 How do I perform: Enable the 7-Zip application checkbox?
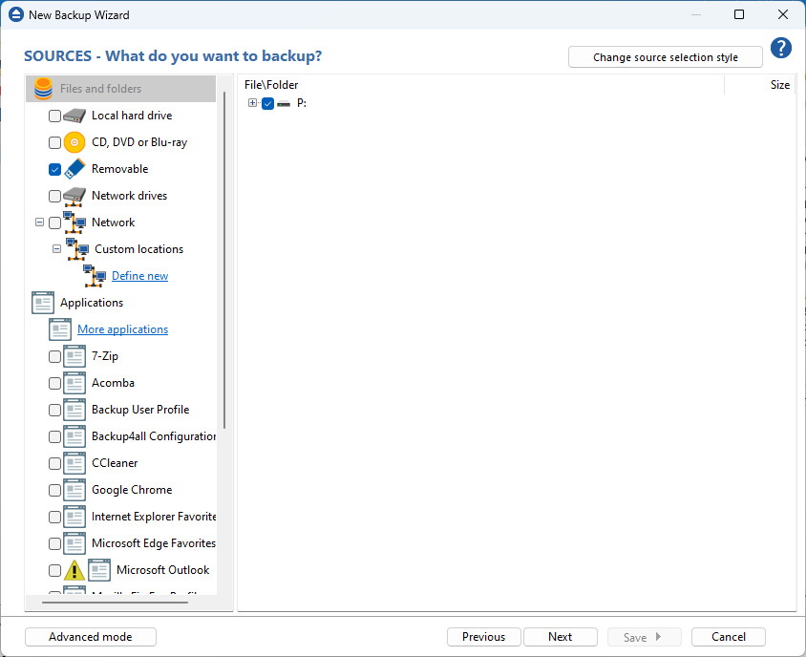(x=54, y=356)
